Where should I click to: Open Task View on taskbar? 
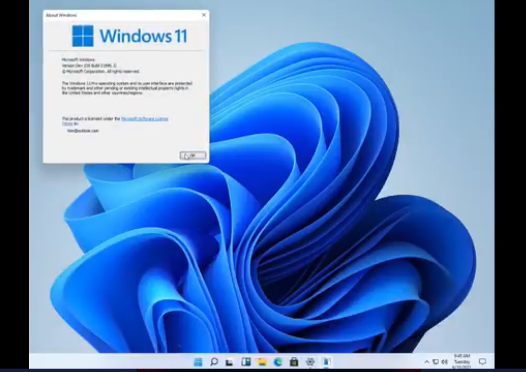[230, 362]
